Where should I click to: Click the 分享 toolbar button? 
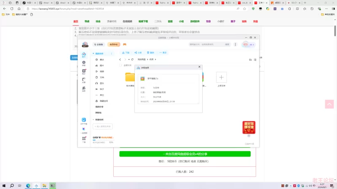(x=138, y=53)
